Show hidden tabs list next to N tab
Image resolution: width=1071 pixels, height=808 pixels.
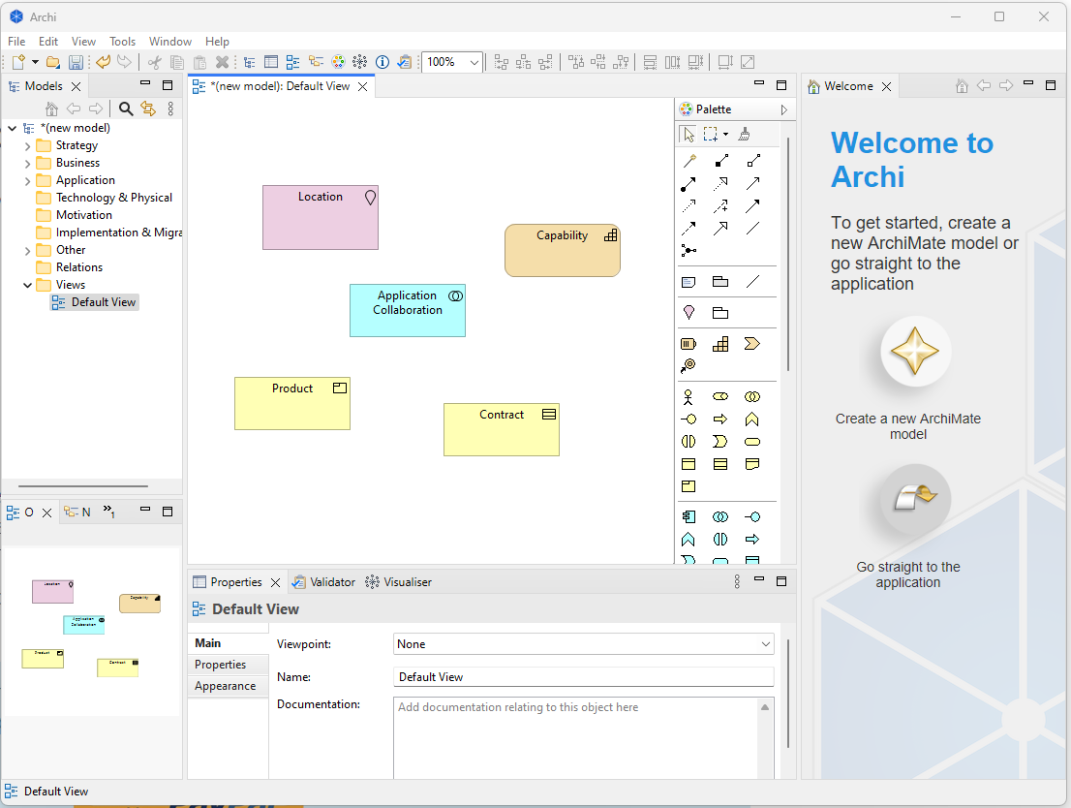108,512
